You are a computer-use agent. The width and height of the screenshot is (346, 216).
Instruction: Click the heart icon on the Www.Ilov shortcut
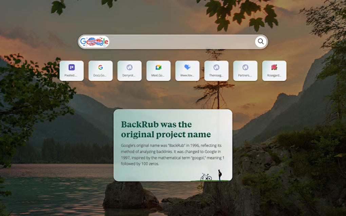pos(188,67)
